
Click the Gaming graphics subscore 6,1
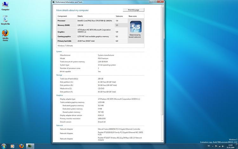[117, 37]
